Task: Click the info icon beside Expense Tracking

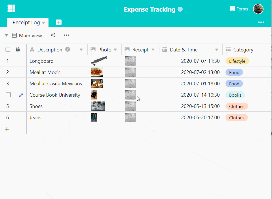Action: (180, 9)
